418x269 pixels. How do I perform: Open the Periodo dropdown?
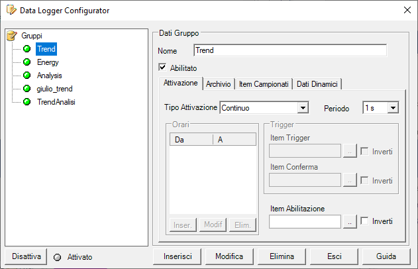pyautogui.click(x=392, y=107)
